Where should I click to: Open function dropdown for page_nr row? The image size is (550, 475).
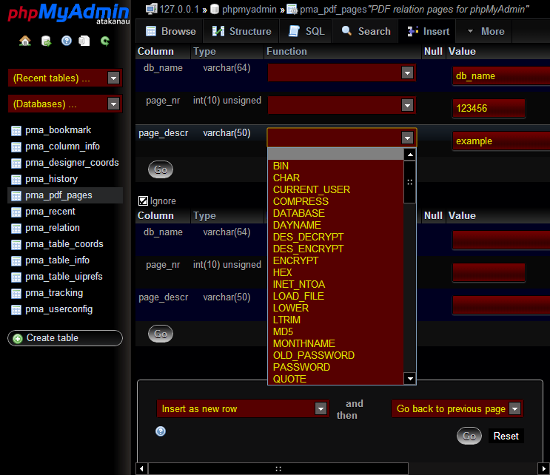point(341,105)
